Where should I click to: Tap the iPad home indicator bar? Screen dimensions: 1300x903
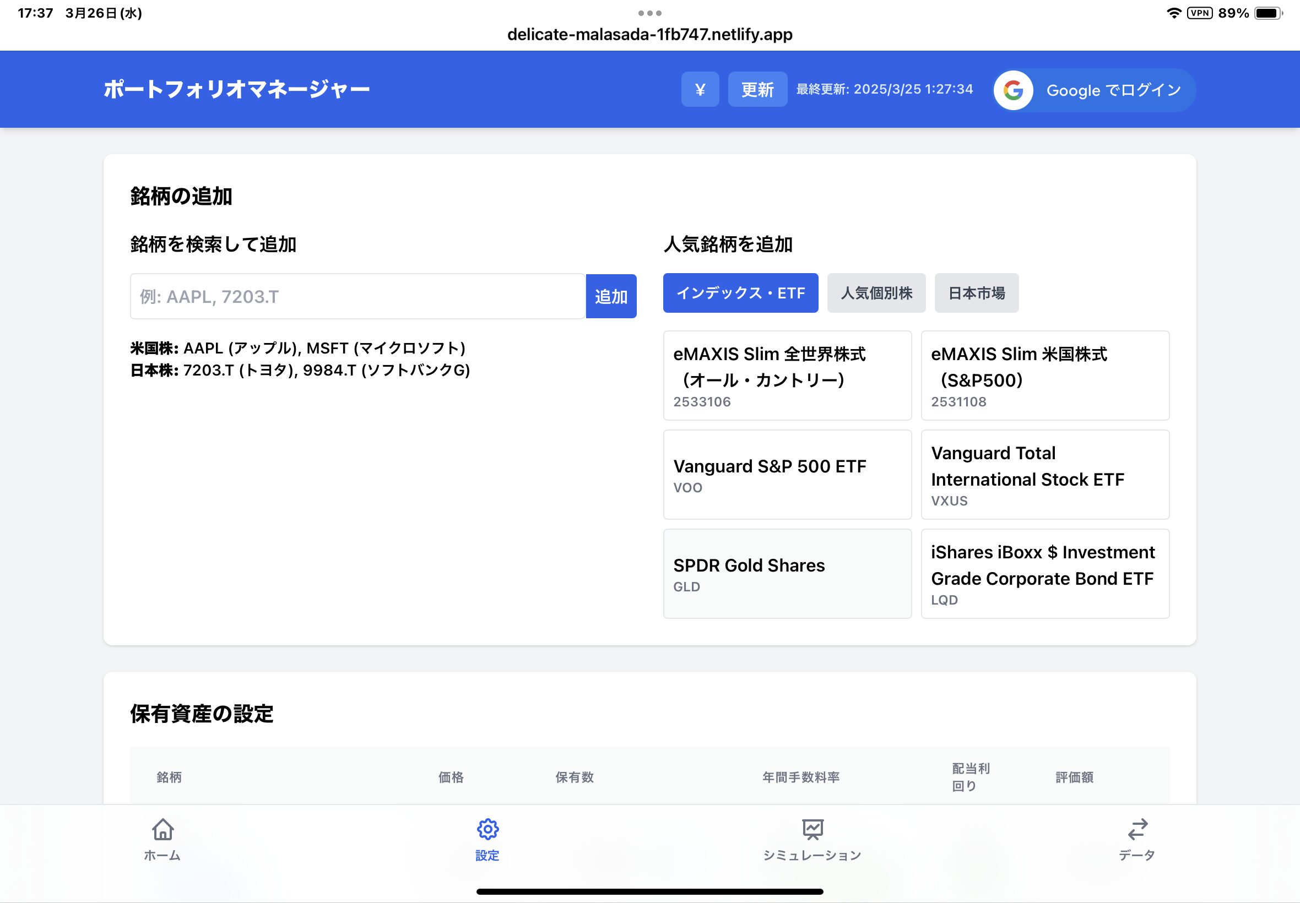click(x=649, y=891)
